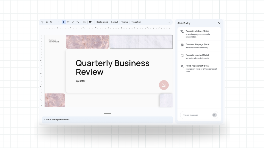Screen dimensions: 264x148
Task: Click the zoom magnifier icon
Action: tap(47, 22)
